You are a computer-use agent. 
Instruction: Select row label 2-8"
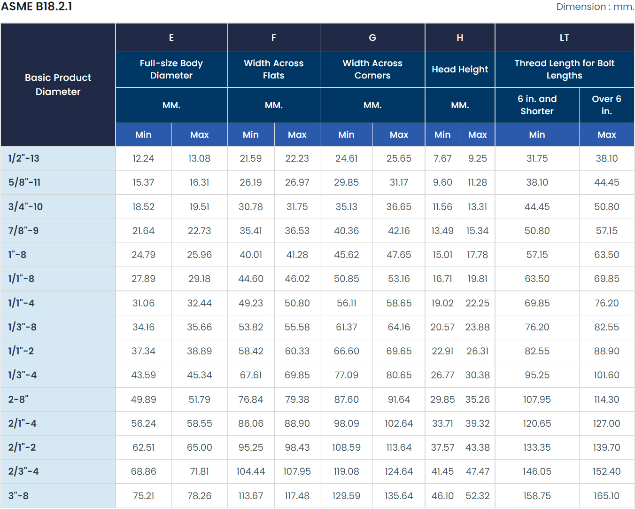[x=18, y=399]
